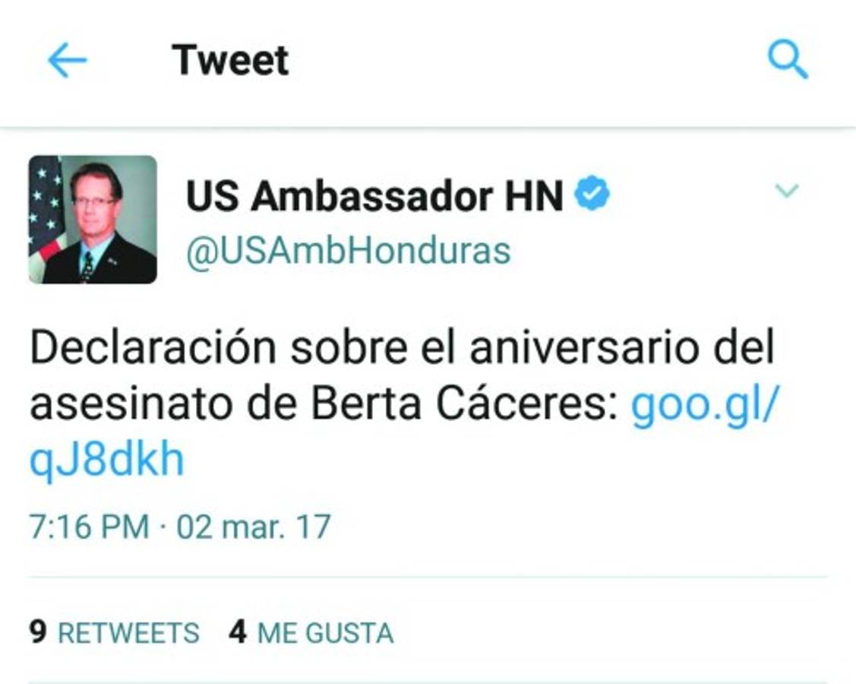Tap the Tweet header title
The width and height of the screenshot is (856, 684).
(230, 60)
